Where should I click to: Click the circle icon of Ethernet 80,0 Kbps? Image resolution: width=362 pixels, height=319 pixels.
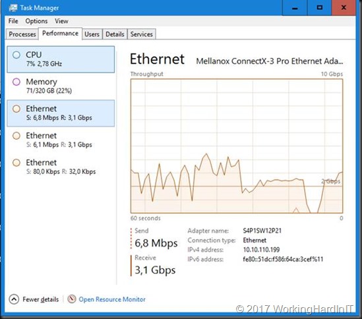(16, 163)
